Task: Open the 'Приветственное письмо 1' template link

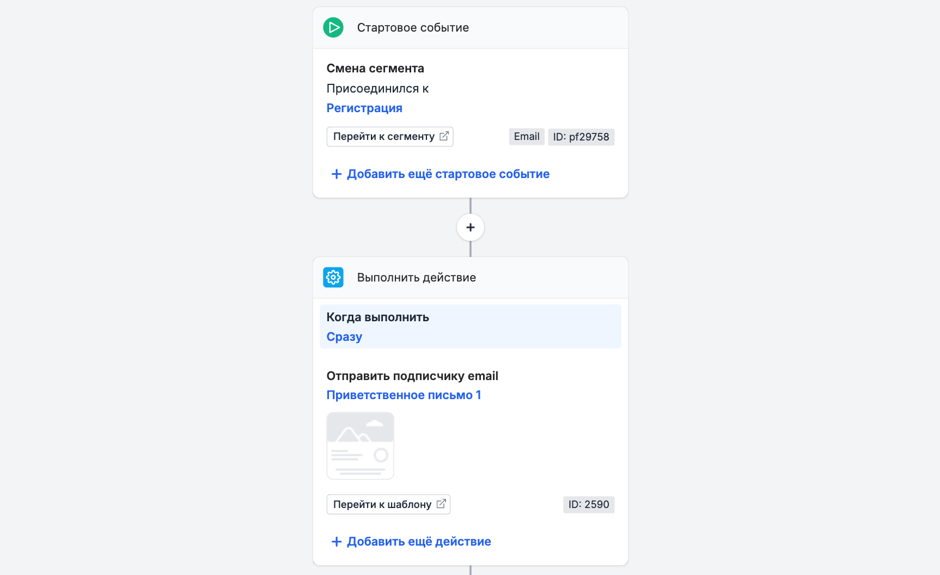Action: [x=404, y=395]
